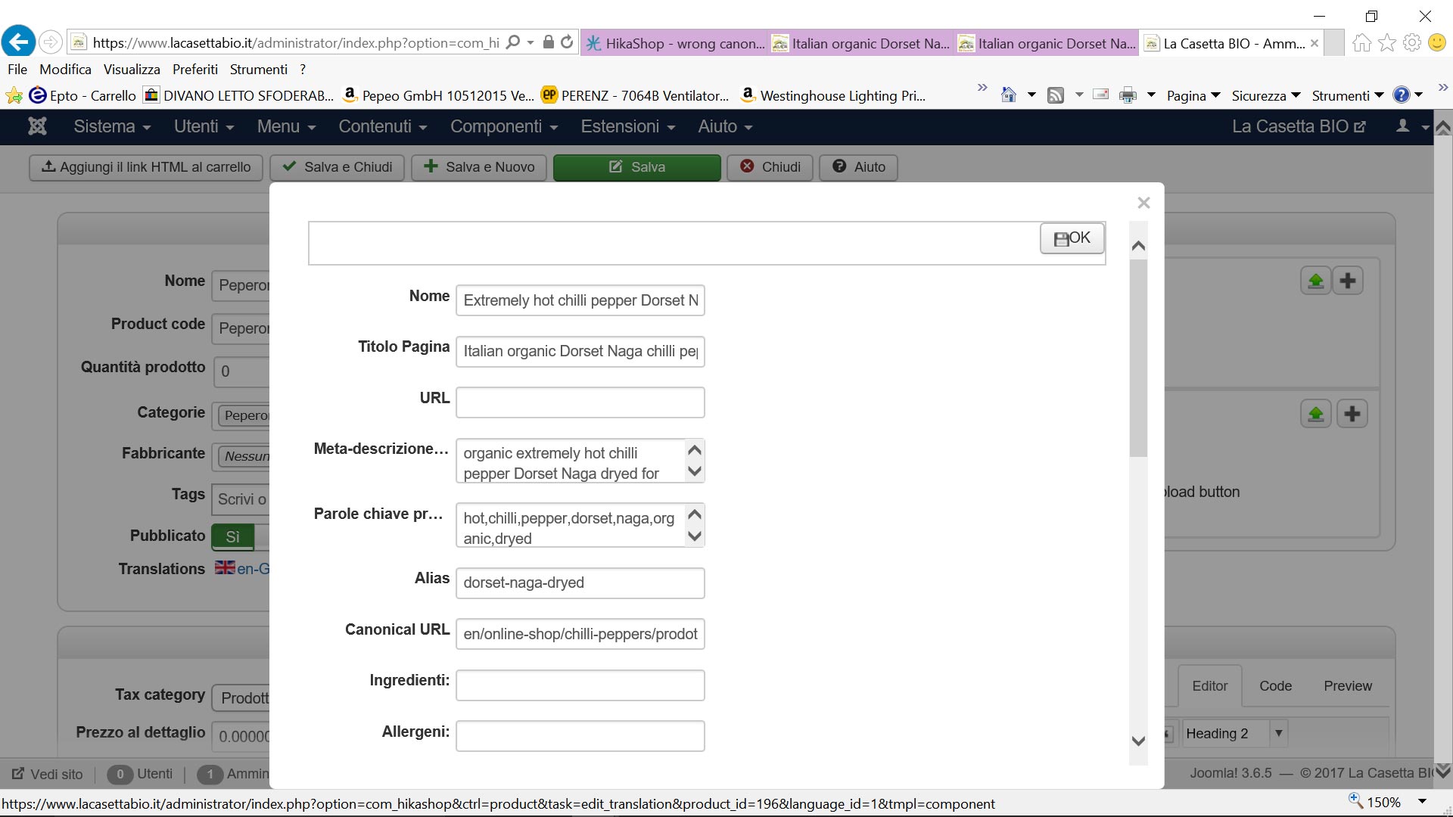
Task: Click the plus add image icon
Action: 1347,281
